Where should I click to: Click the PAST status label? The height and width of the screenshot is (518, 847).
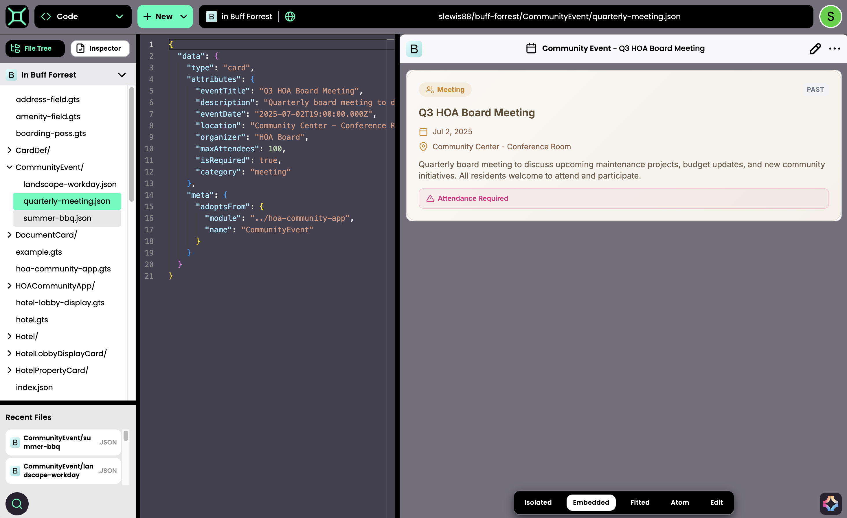(x=815, y=89)
